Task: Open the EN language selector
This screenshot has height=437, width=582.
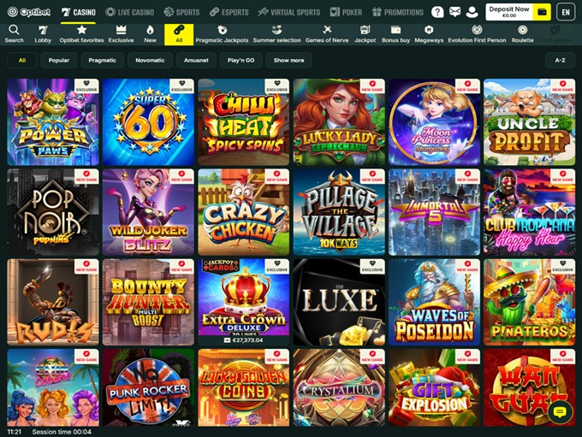Action: pyautogui.click(x=565, y=12)
